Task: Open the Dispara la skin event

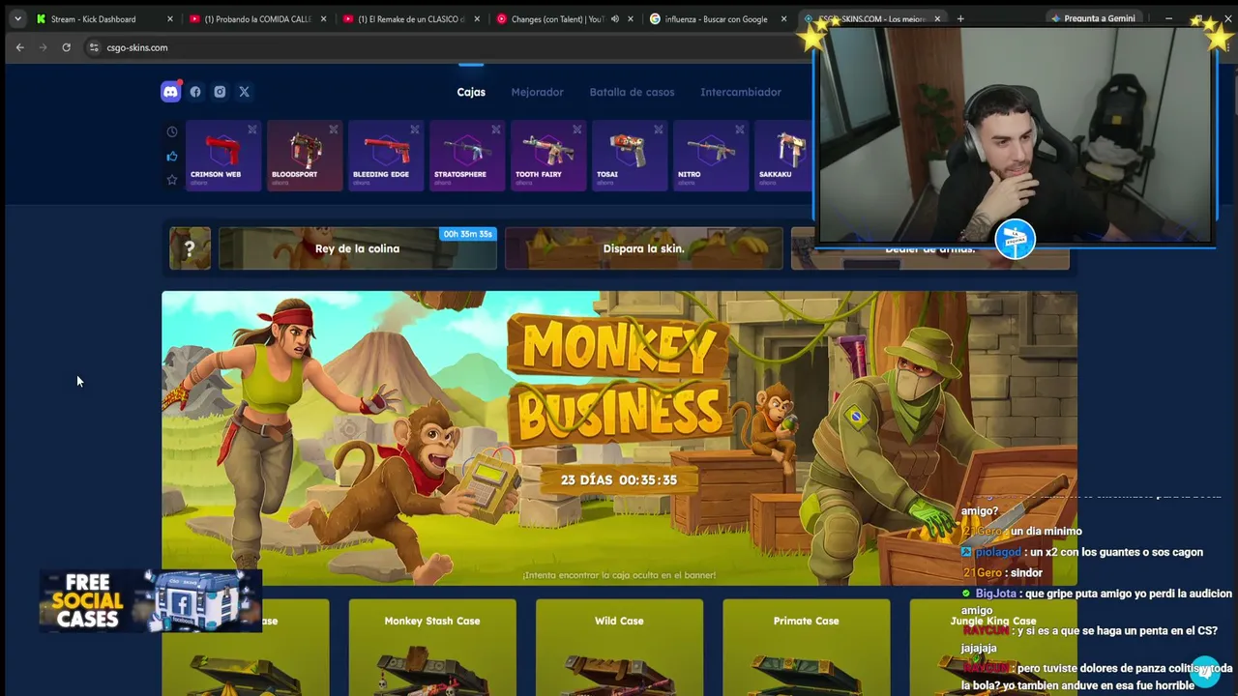Action: [644, 248]
